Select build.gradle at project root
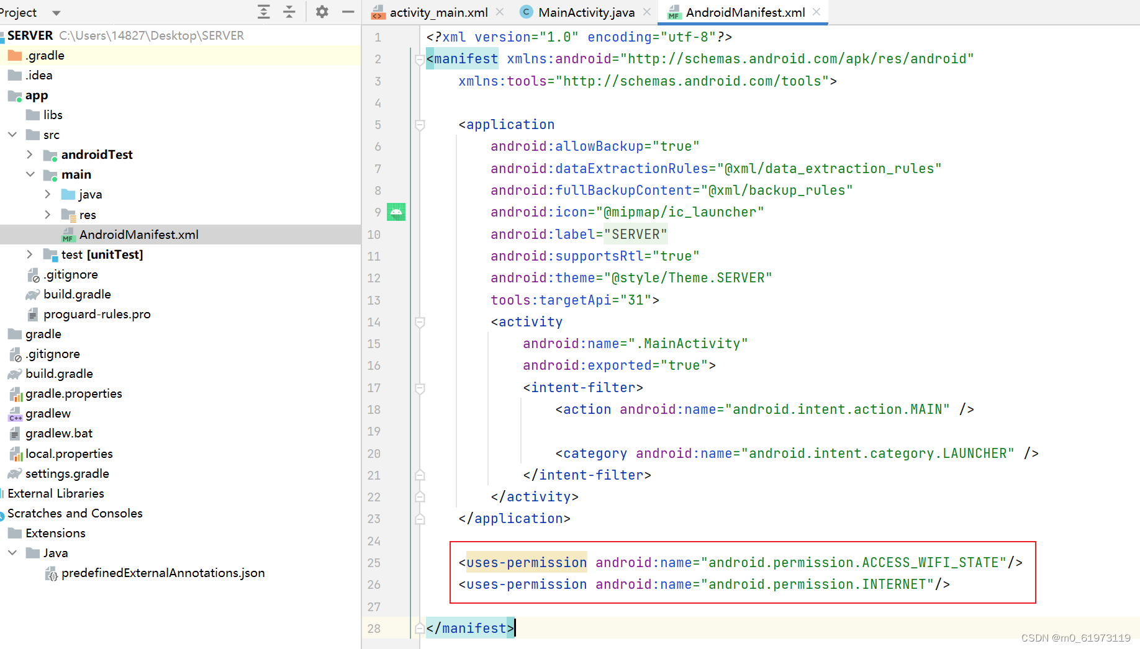The image size is (1140, 649). tap(180, 374)
